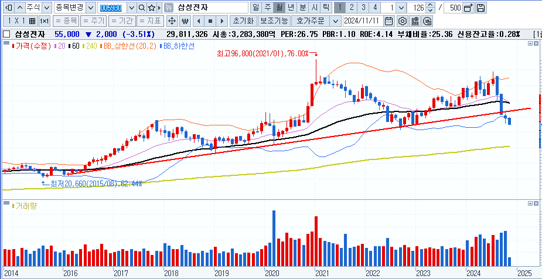Screen dimensions: 542x279
Task: Click the 보조기능 button
Action: pos(274,21)
